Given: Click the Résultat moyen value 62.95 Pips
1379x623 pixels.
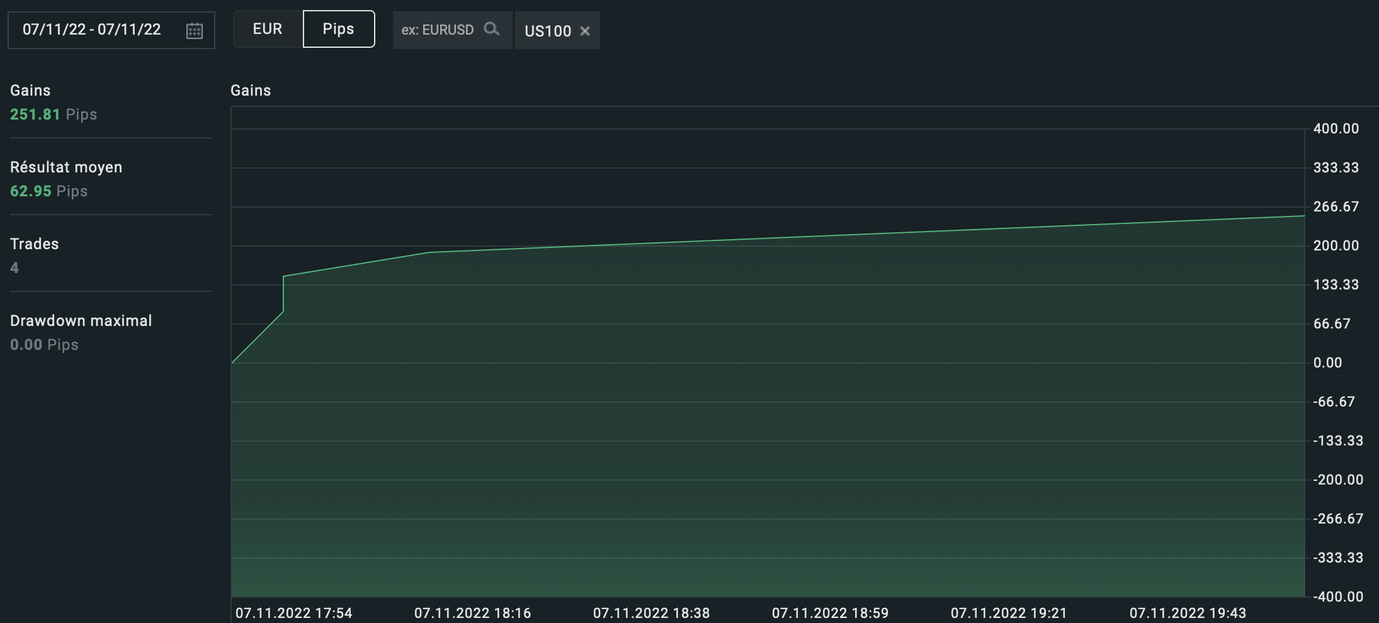Looking at the screenshot, I should [48, 191].
